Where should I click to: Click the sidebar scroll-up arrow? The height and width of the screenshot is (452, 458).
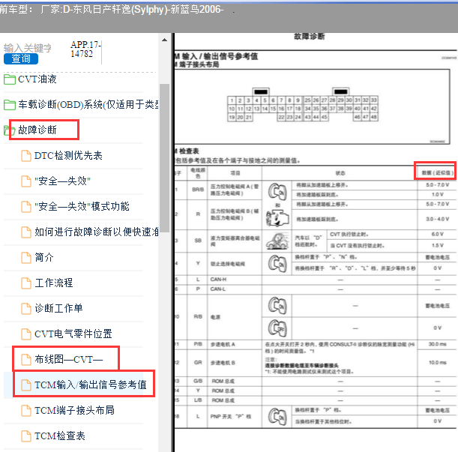[x=164, y=40]
